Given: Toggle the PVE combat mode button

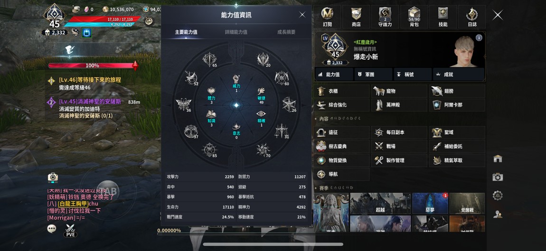Looking at the screenshot, I should (70, 231).
